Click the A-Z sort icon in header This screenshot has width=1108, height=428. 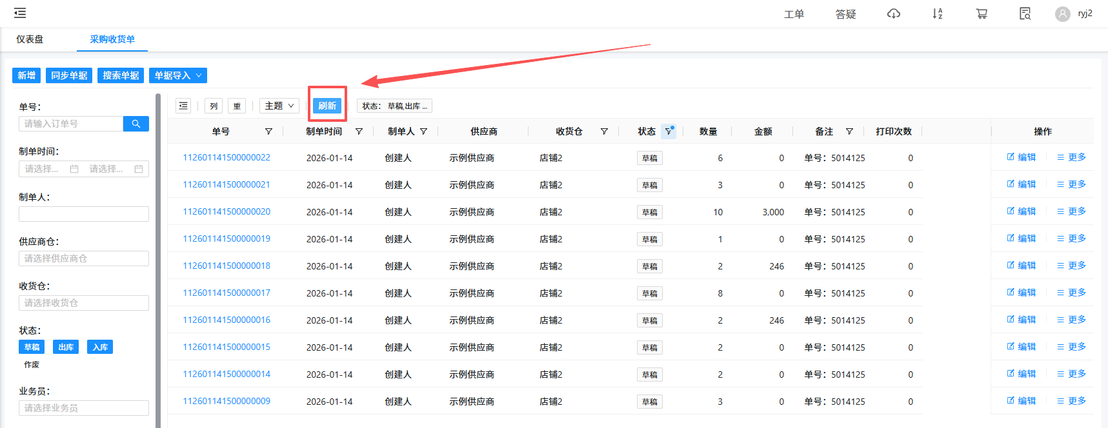(x=938, y=14)
